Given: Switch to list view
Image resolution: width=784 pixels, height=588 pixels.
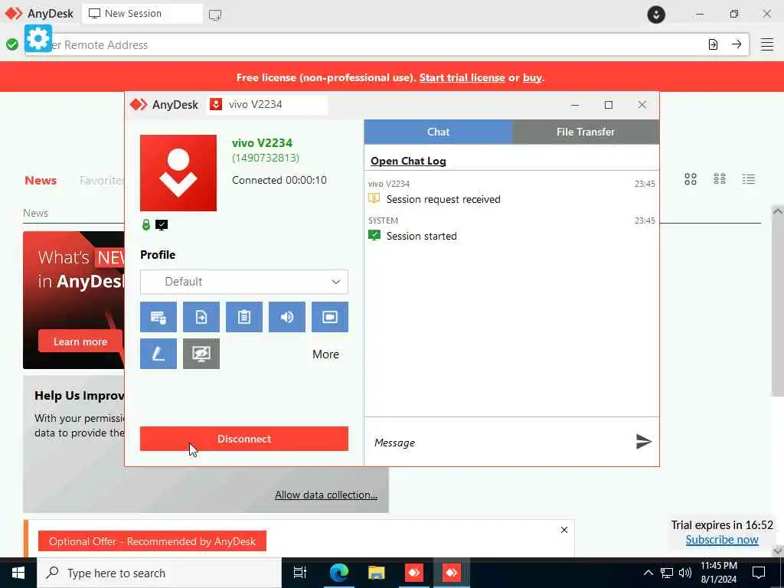Looking at the screenshot, I should [749, 179].
